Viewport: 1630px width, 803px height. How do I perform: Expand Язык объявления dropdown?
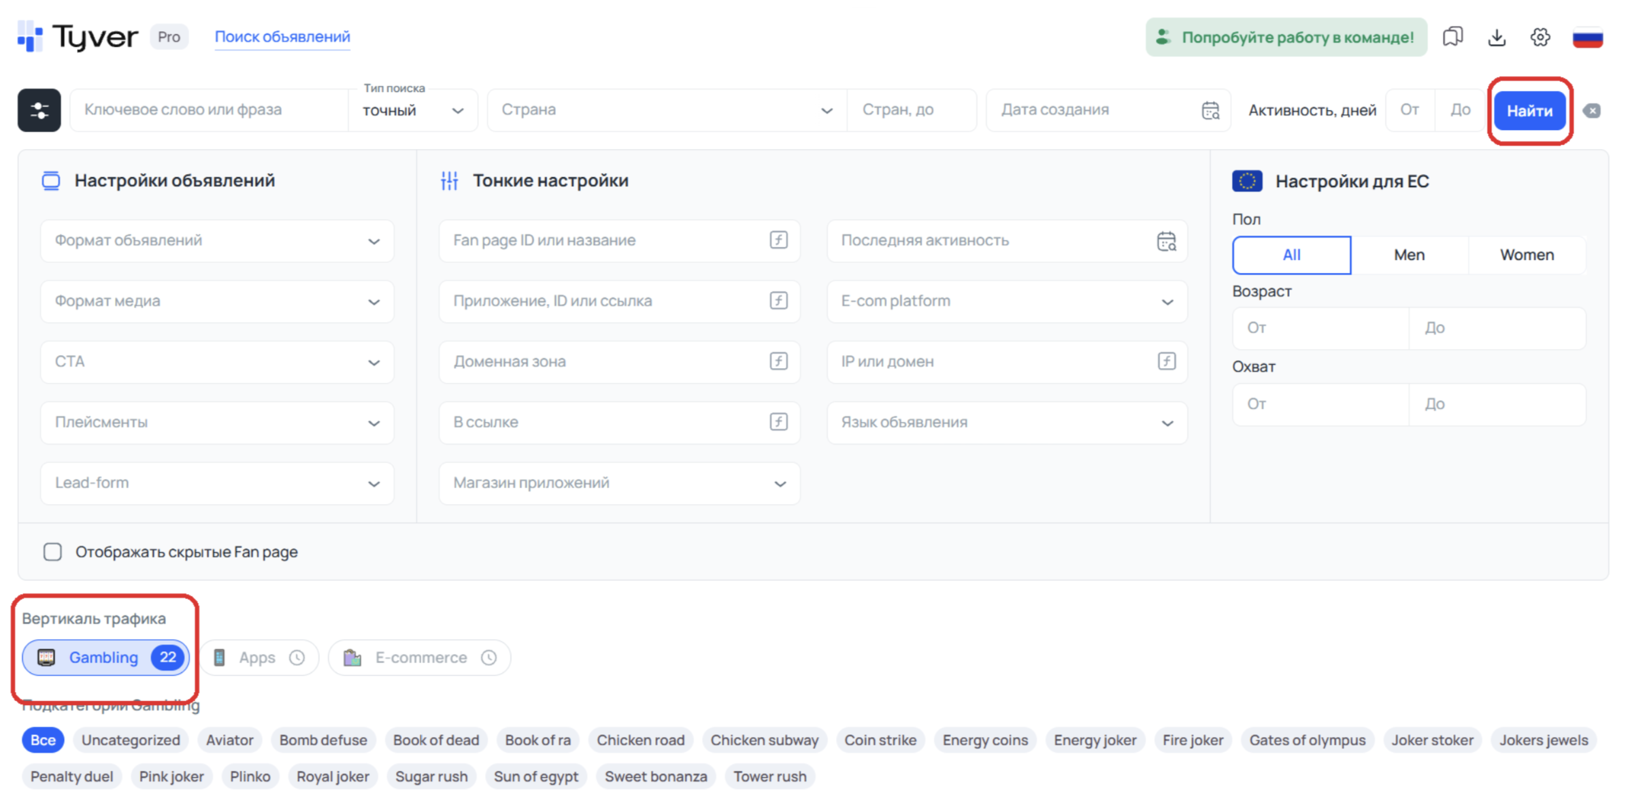tap(1007, 423)
